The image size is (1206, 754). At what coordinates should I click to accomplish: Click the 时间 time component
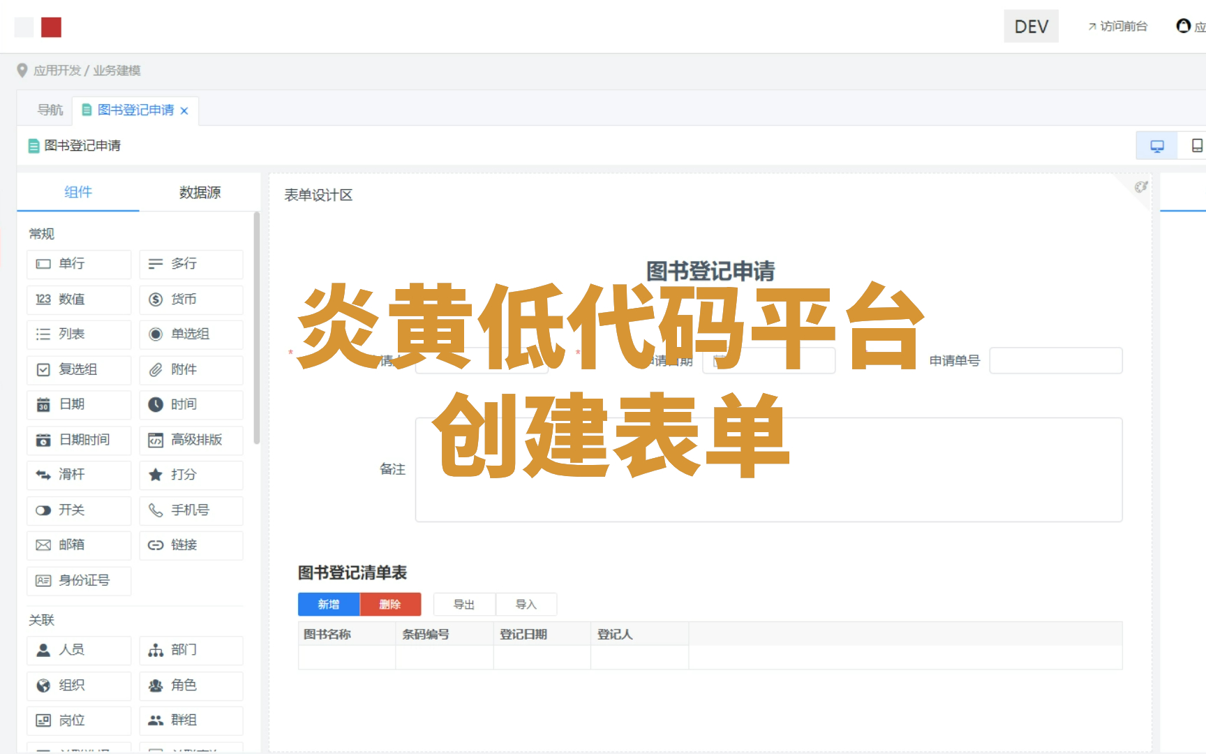[191, 405]
